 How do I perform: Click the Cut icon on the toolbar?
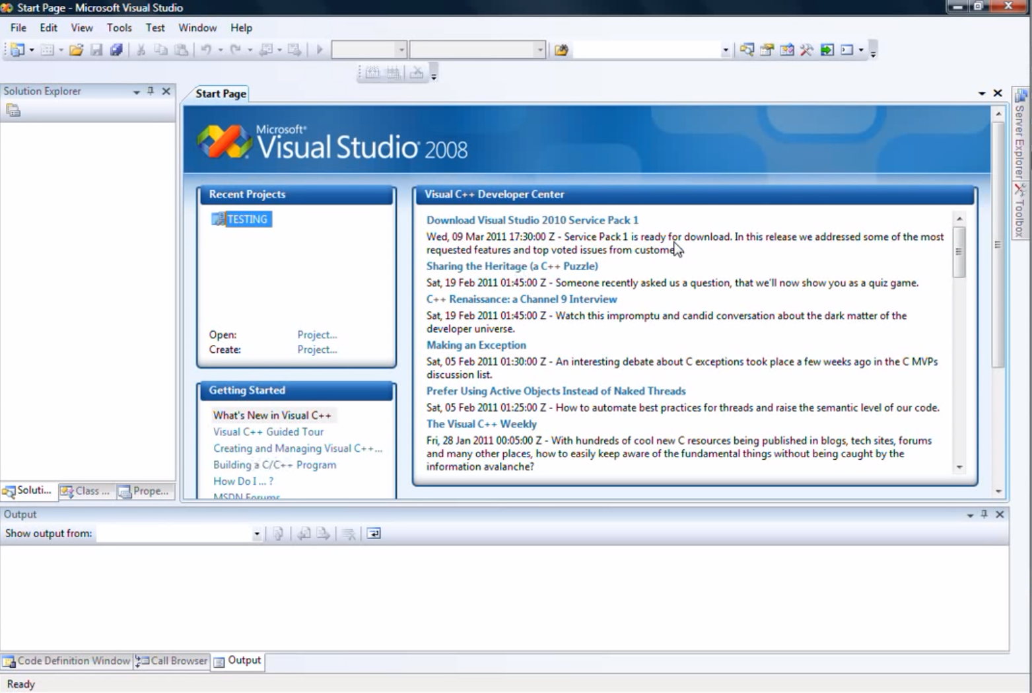[140, 50]
